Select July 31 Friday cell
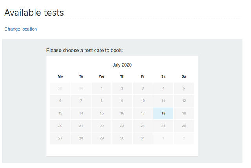The height and width of the screenshot is (168, 251). tap(143, 138)
